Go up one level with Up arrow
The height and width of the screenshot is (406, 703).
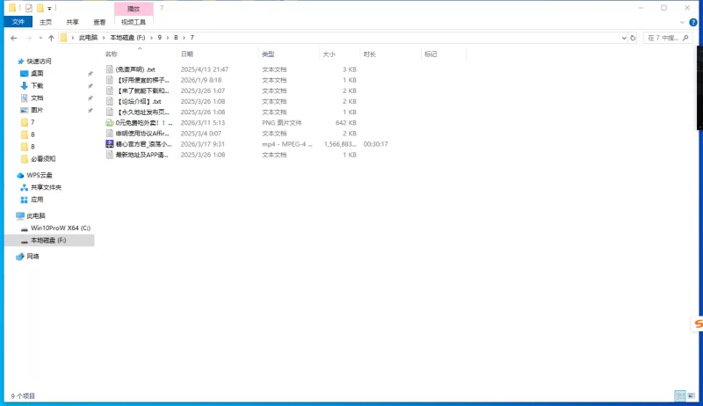(x=51, y=38)
